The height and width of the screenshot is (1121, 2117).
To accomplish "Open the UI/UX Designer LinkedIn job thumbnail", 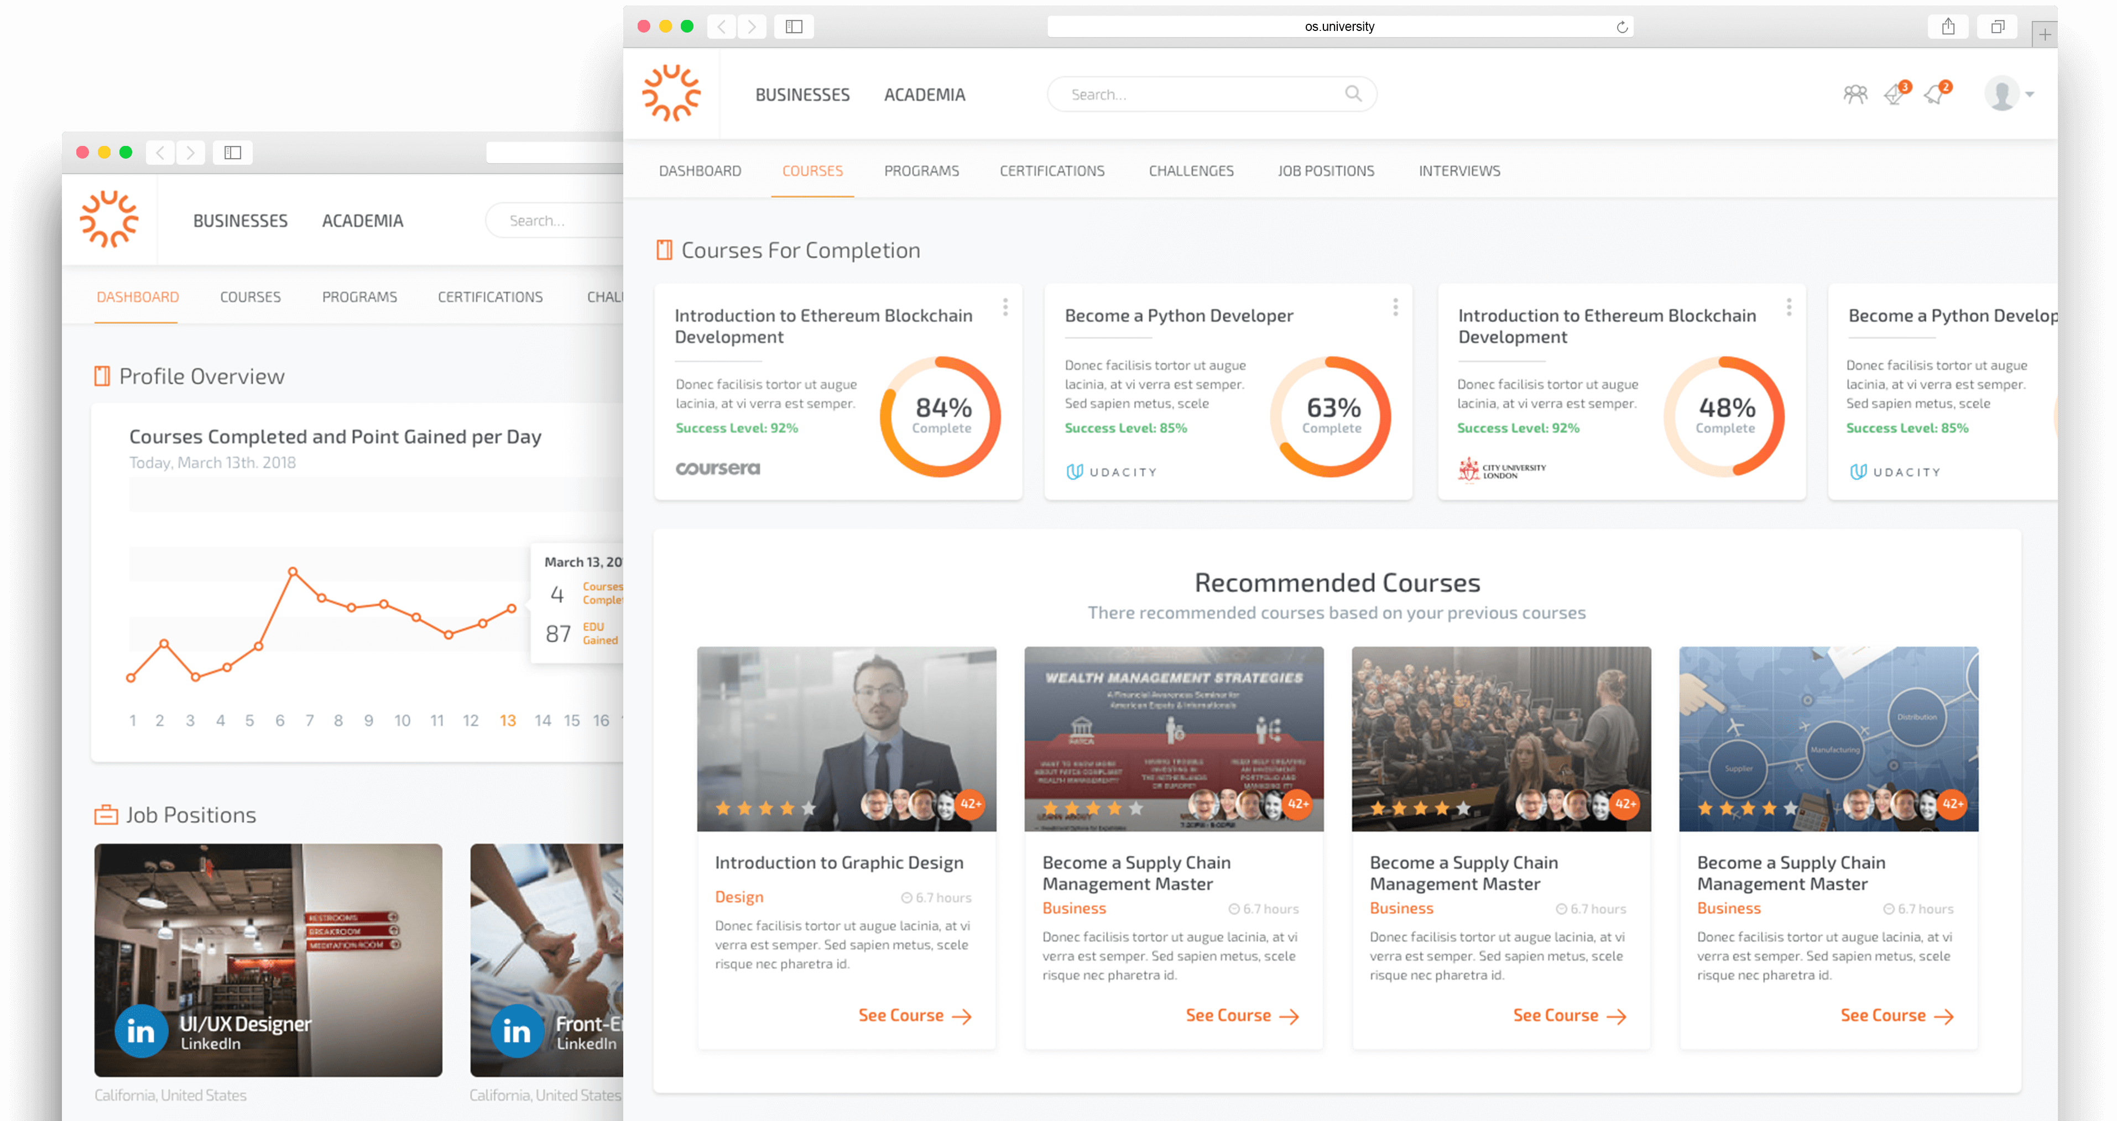I will click(268, 959).
